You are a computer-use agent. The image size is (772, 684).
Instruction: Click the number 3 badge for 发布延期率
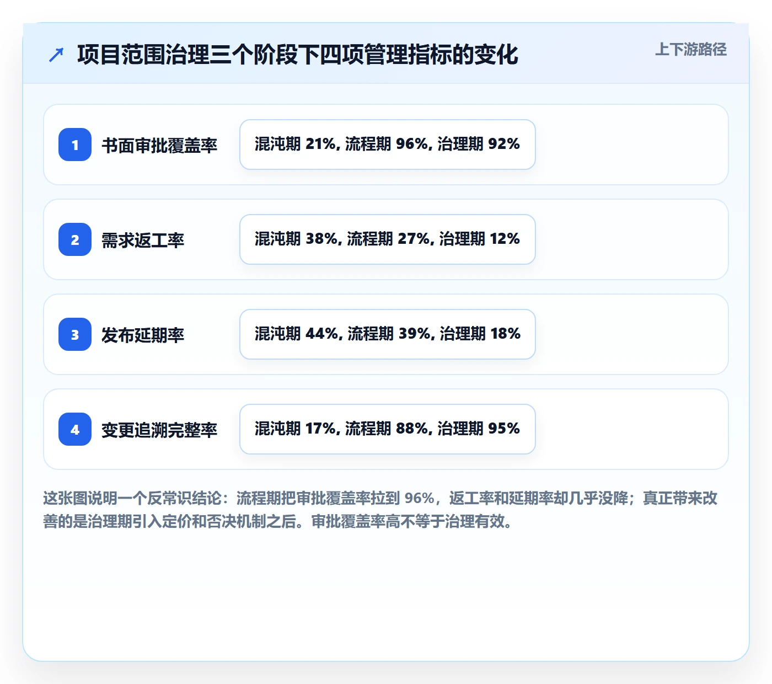(75, 334)
